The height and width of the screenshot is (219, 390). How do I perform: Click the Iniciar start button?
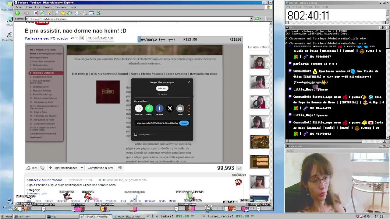[7, 217]
